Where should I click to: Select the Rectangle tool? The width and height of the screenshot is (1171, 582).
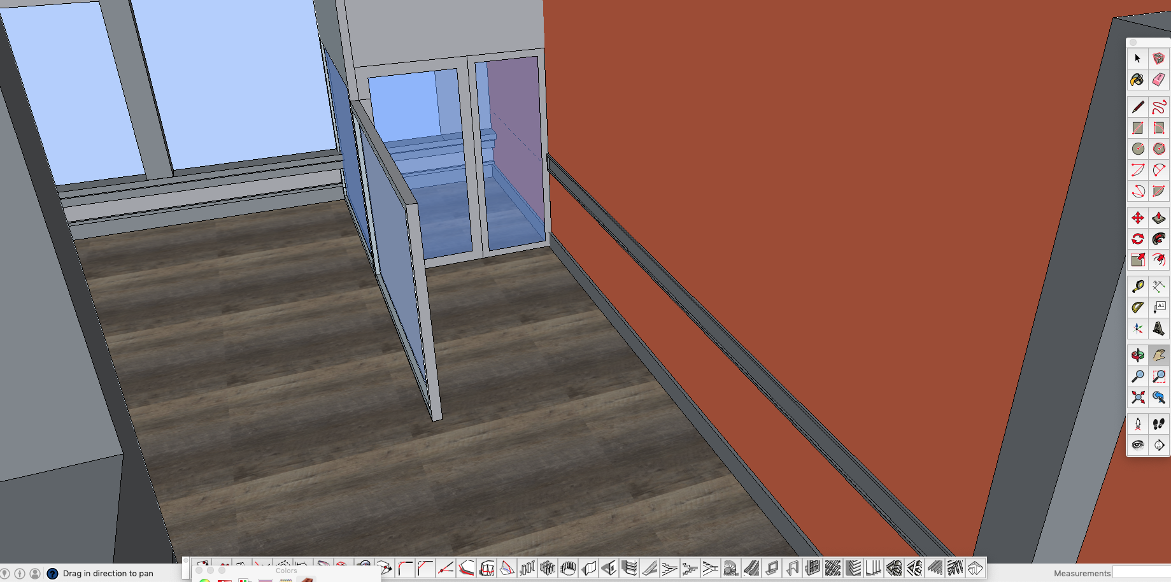click(x=1138, y=128)
